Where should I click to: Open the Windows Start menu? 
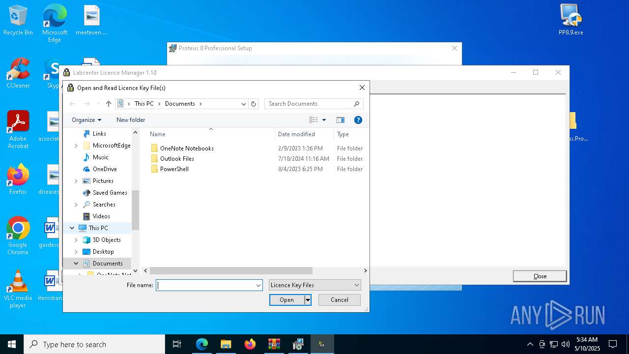point(12,344)
